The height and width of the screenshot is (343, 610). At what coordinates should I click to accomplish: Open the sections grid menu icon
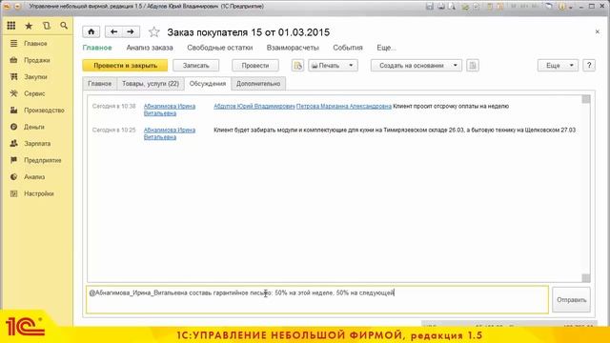[11, 26]
